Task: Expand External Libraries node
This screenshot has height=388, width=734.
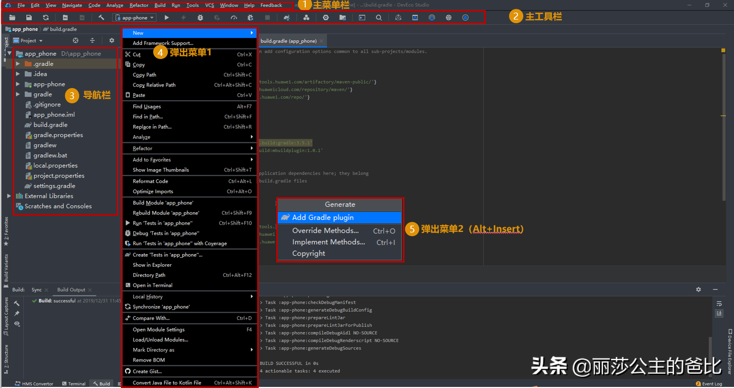Action: 9,196
